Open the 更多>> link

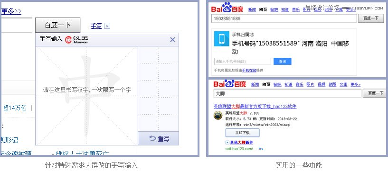click(x=11, y=11)
